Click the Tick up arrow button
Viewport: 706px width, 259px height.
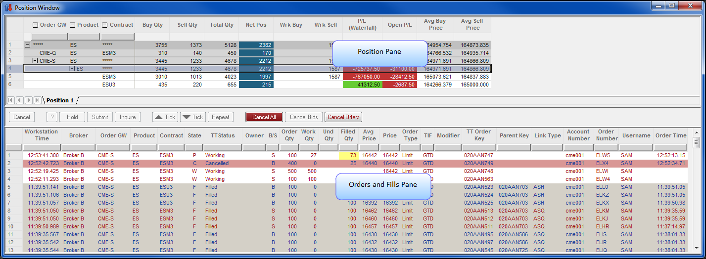[x=165, y=117]
